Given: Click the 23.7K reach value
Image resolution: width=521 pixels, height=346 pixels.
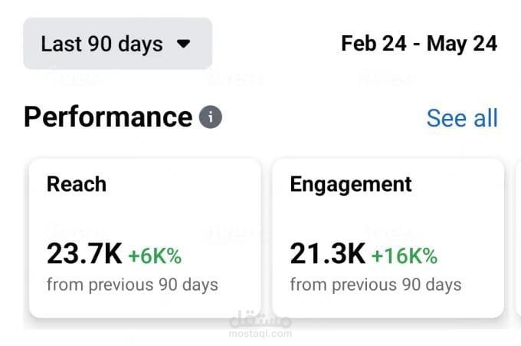Looking at the screenshot, I should click(x=84, y=253).
